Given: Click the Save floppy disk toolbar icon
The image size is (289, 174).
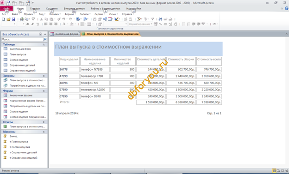Looking at the screenshot, I should [x=13, y=19].
